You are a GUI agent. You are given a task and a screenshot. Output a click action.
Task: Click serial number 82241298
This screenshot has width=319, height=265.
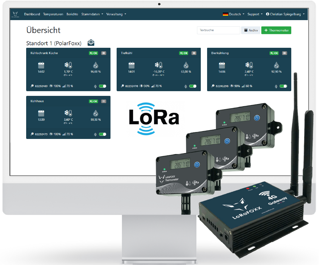(222, 86)
